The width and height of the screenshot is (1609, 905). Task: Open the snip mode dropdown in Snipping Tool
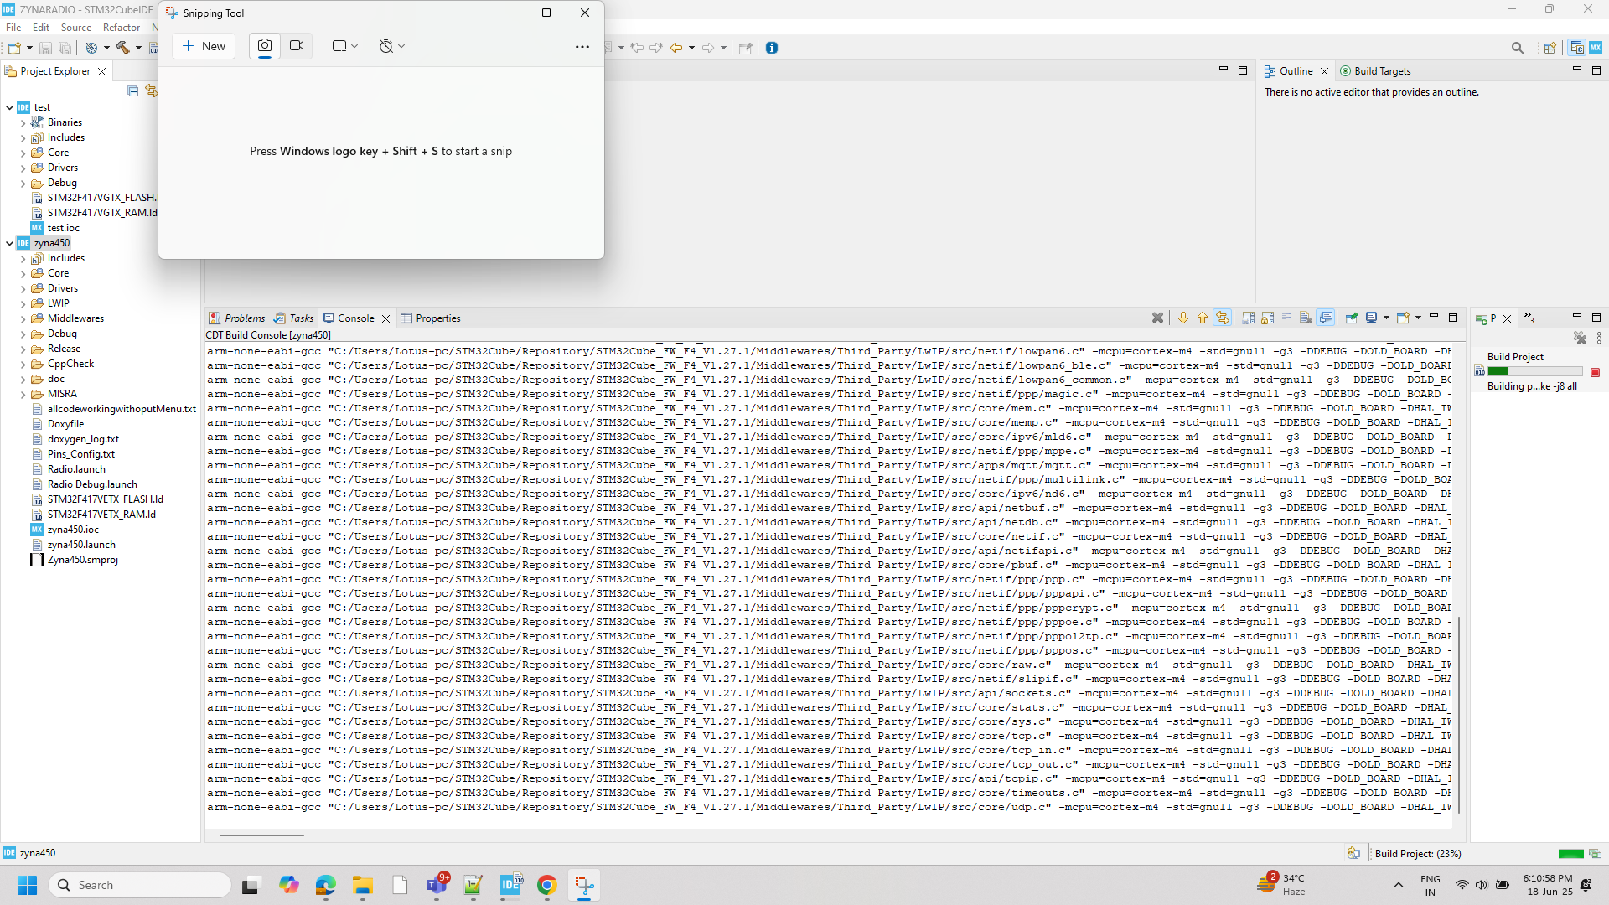pyautogui.click(x=344, y=46)
